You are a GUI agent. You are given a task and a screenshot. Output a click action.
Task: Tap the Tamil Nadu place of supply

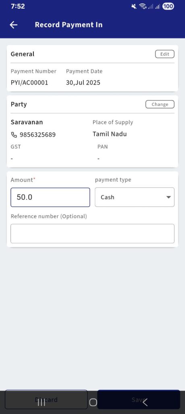tap(110, 134)
